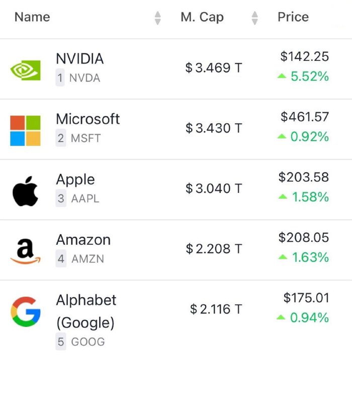Open the Amazon company name link
The image size is (352, 403).
(x=83, y=240)
